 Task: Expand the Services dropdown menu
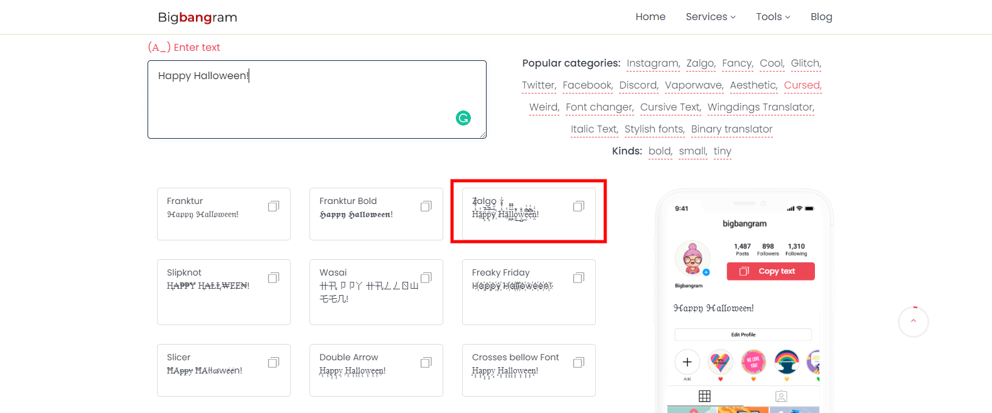pos(710,17)
